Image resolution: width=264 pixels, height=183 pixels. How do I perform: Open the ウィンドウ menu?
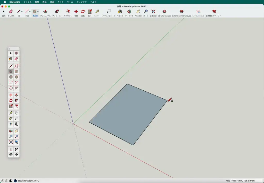82,2
